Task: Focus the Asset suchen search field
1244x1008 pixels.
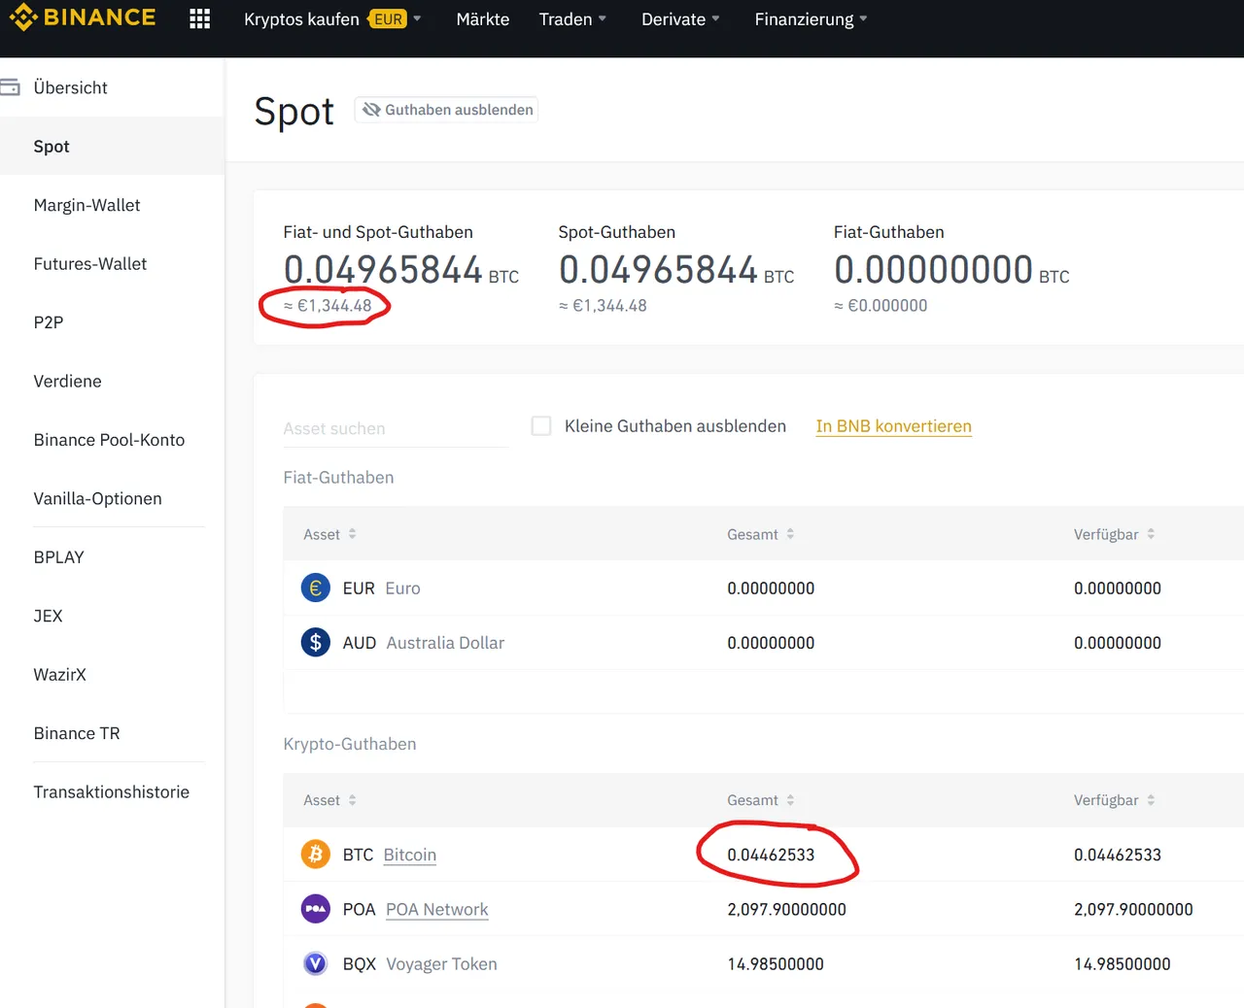Action: click(396, 428)
